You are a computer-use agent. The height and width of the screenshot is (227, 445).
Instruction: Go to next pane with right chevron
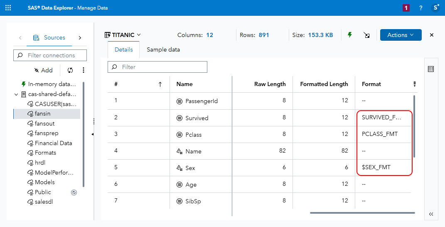click(80, 37)
